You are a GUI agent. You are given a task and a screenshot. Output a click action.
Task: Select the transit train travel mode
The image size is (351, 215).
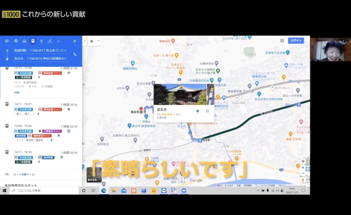[x=33, y=41]
